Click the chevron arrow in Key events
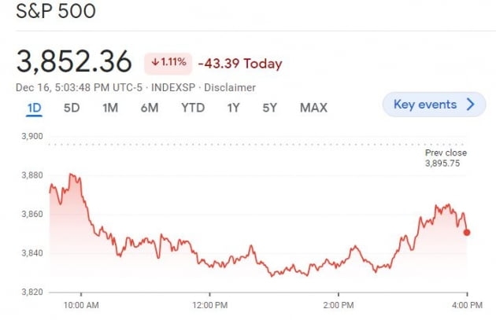Viewport: 496px width, 320px height. (x=471, y=105)
